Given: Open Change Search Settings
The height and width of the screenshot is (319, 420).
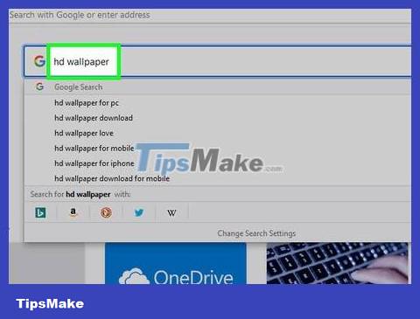Looking at the screenshot, I should pyautogui.click(x=256, y=233).
